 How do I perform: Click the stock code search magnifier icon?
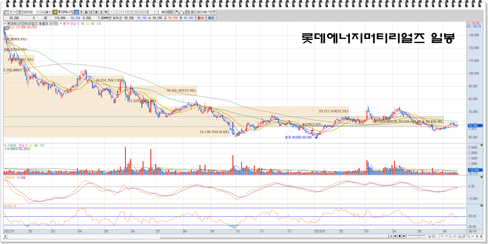(42, 12)
